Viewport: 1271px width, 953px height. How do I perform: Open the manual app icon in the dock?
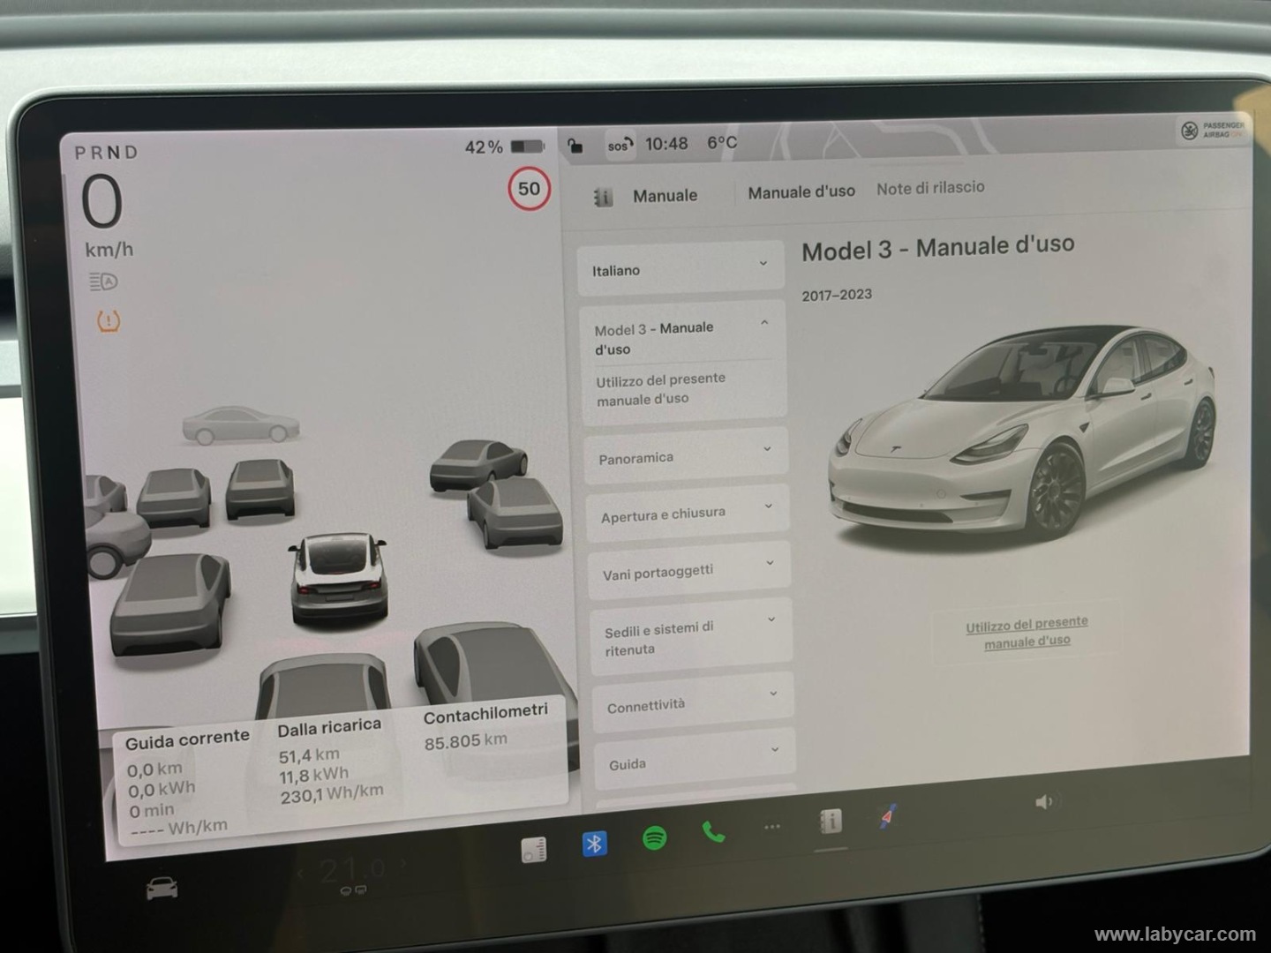pos(831,822)
